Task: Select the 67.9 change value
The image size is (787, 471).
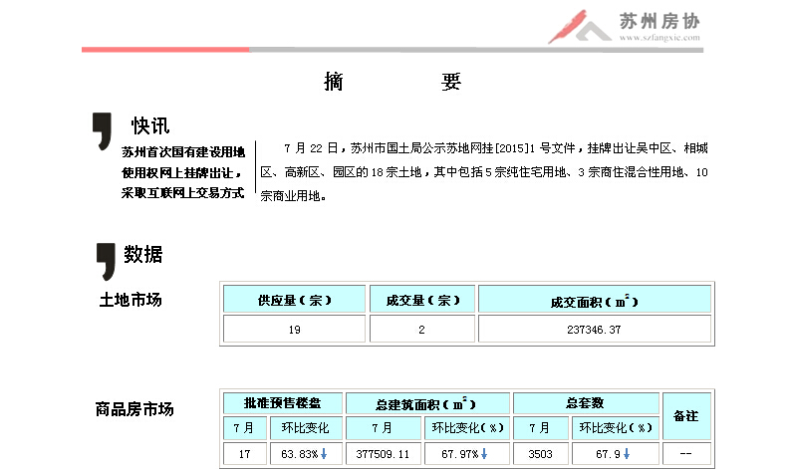Action: tap(608, 454)
